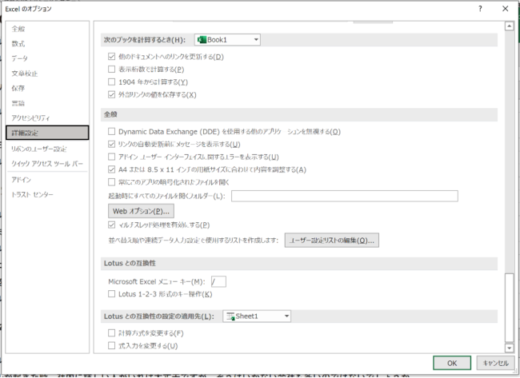Click the 全般 section heading
The width and height of the screenshot is (520, 378).
pyautogui.click(x=110, y=114)
